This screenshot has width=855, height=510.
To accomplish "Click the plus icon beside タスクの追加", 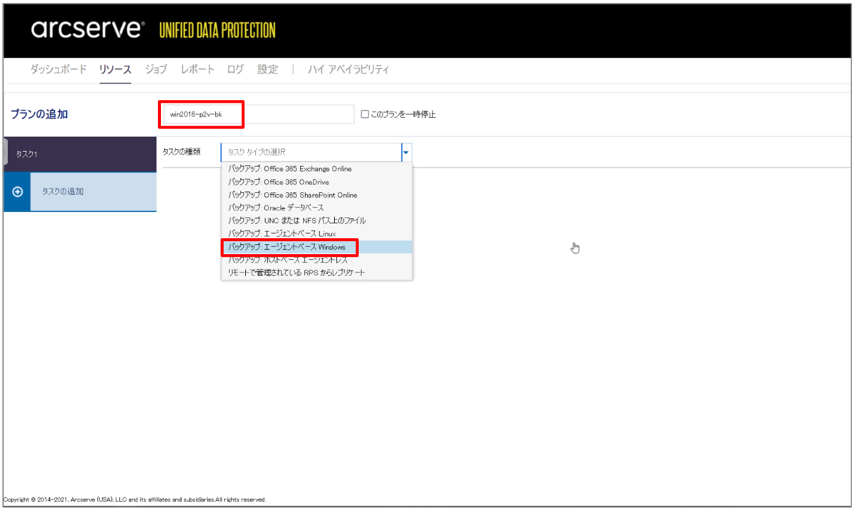I will pos(18,192).
